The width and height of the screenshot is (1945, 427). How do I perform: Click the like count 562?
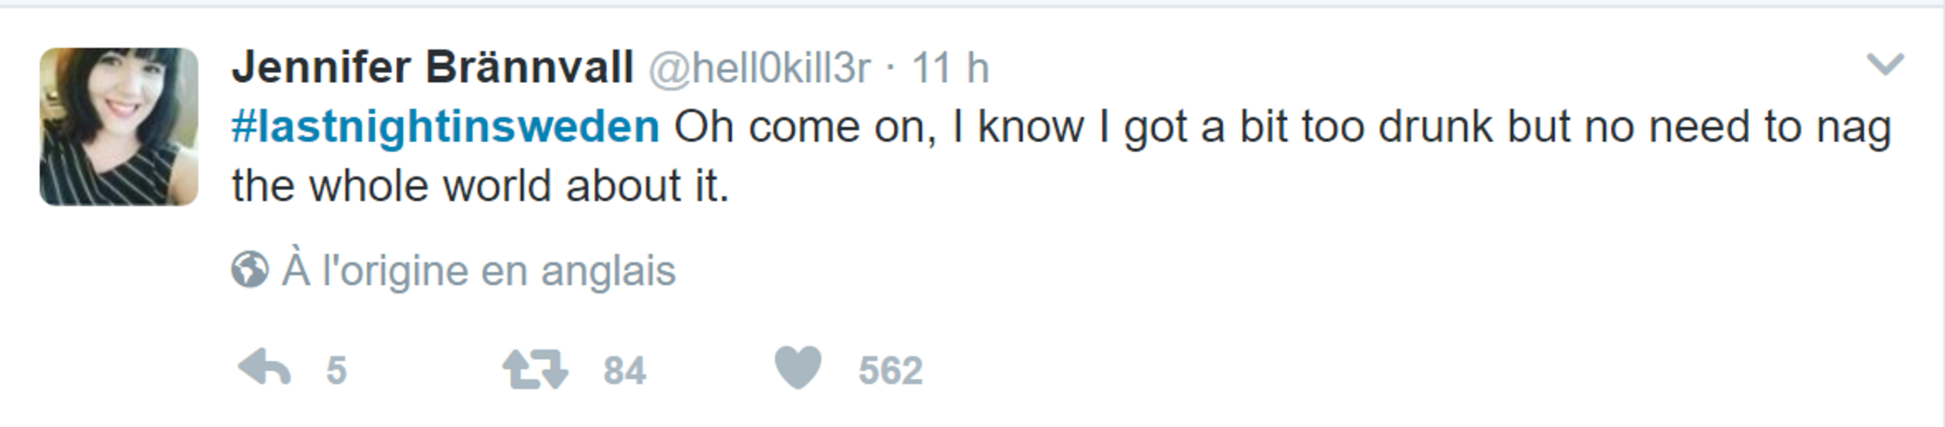pyautogui.click(x=890, y=371)
